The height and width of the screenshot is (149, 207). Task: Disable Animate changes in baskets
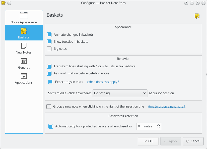click(x=49, y=35)
